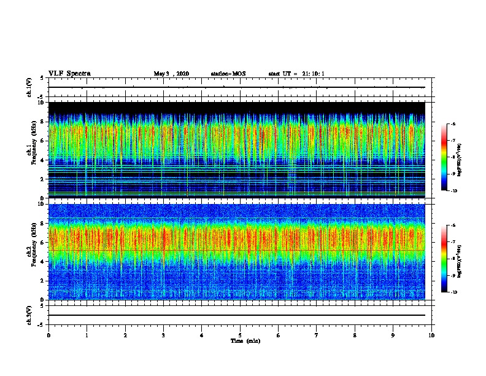Click the 'VLF Spectra' plot title
The image size is (486, 376).
[x=69, y=74]
